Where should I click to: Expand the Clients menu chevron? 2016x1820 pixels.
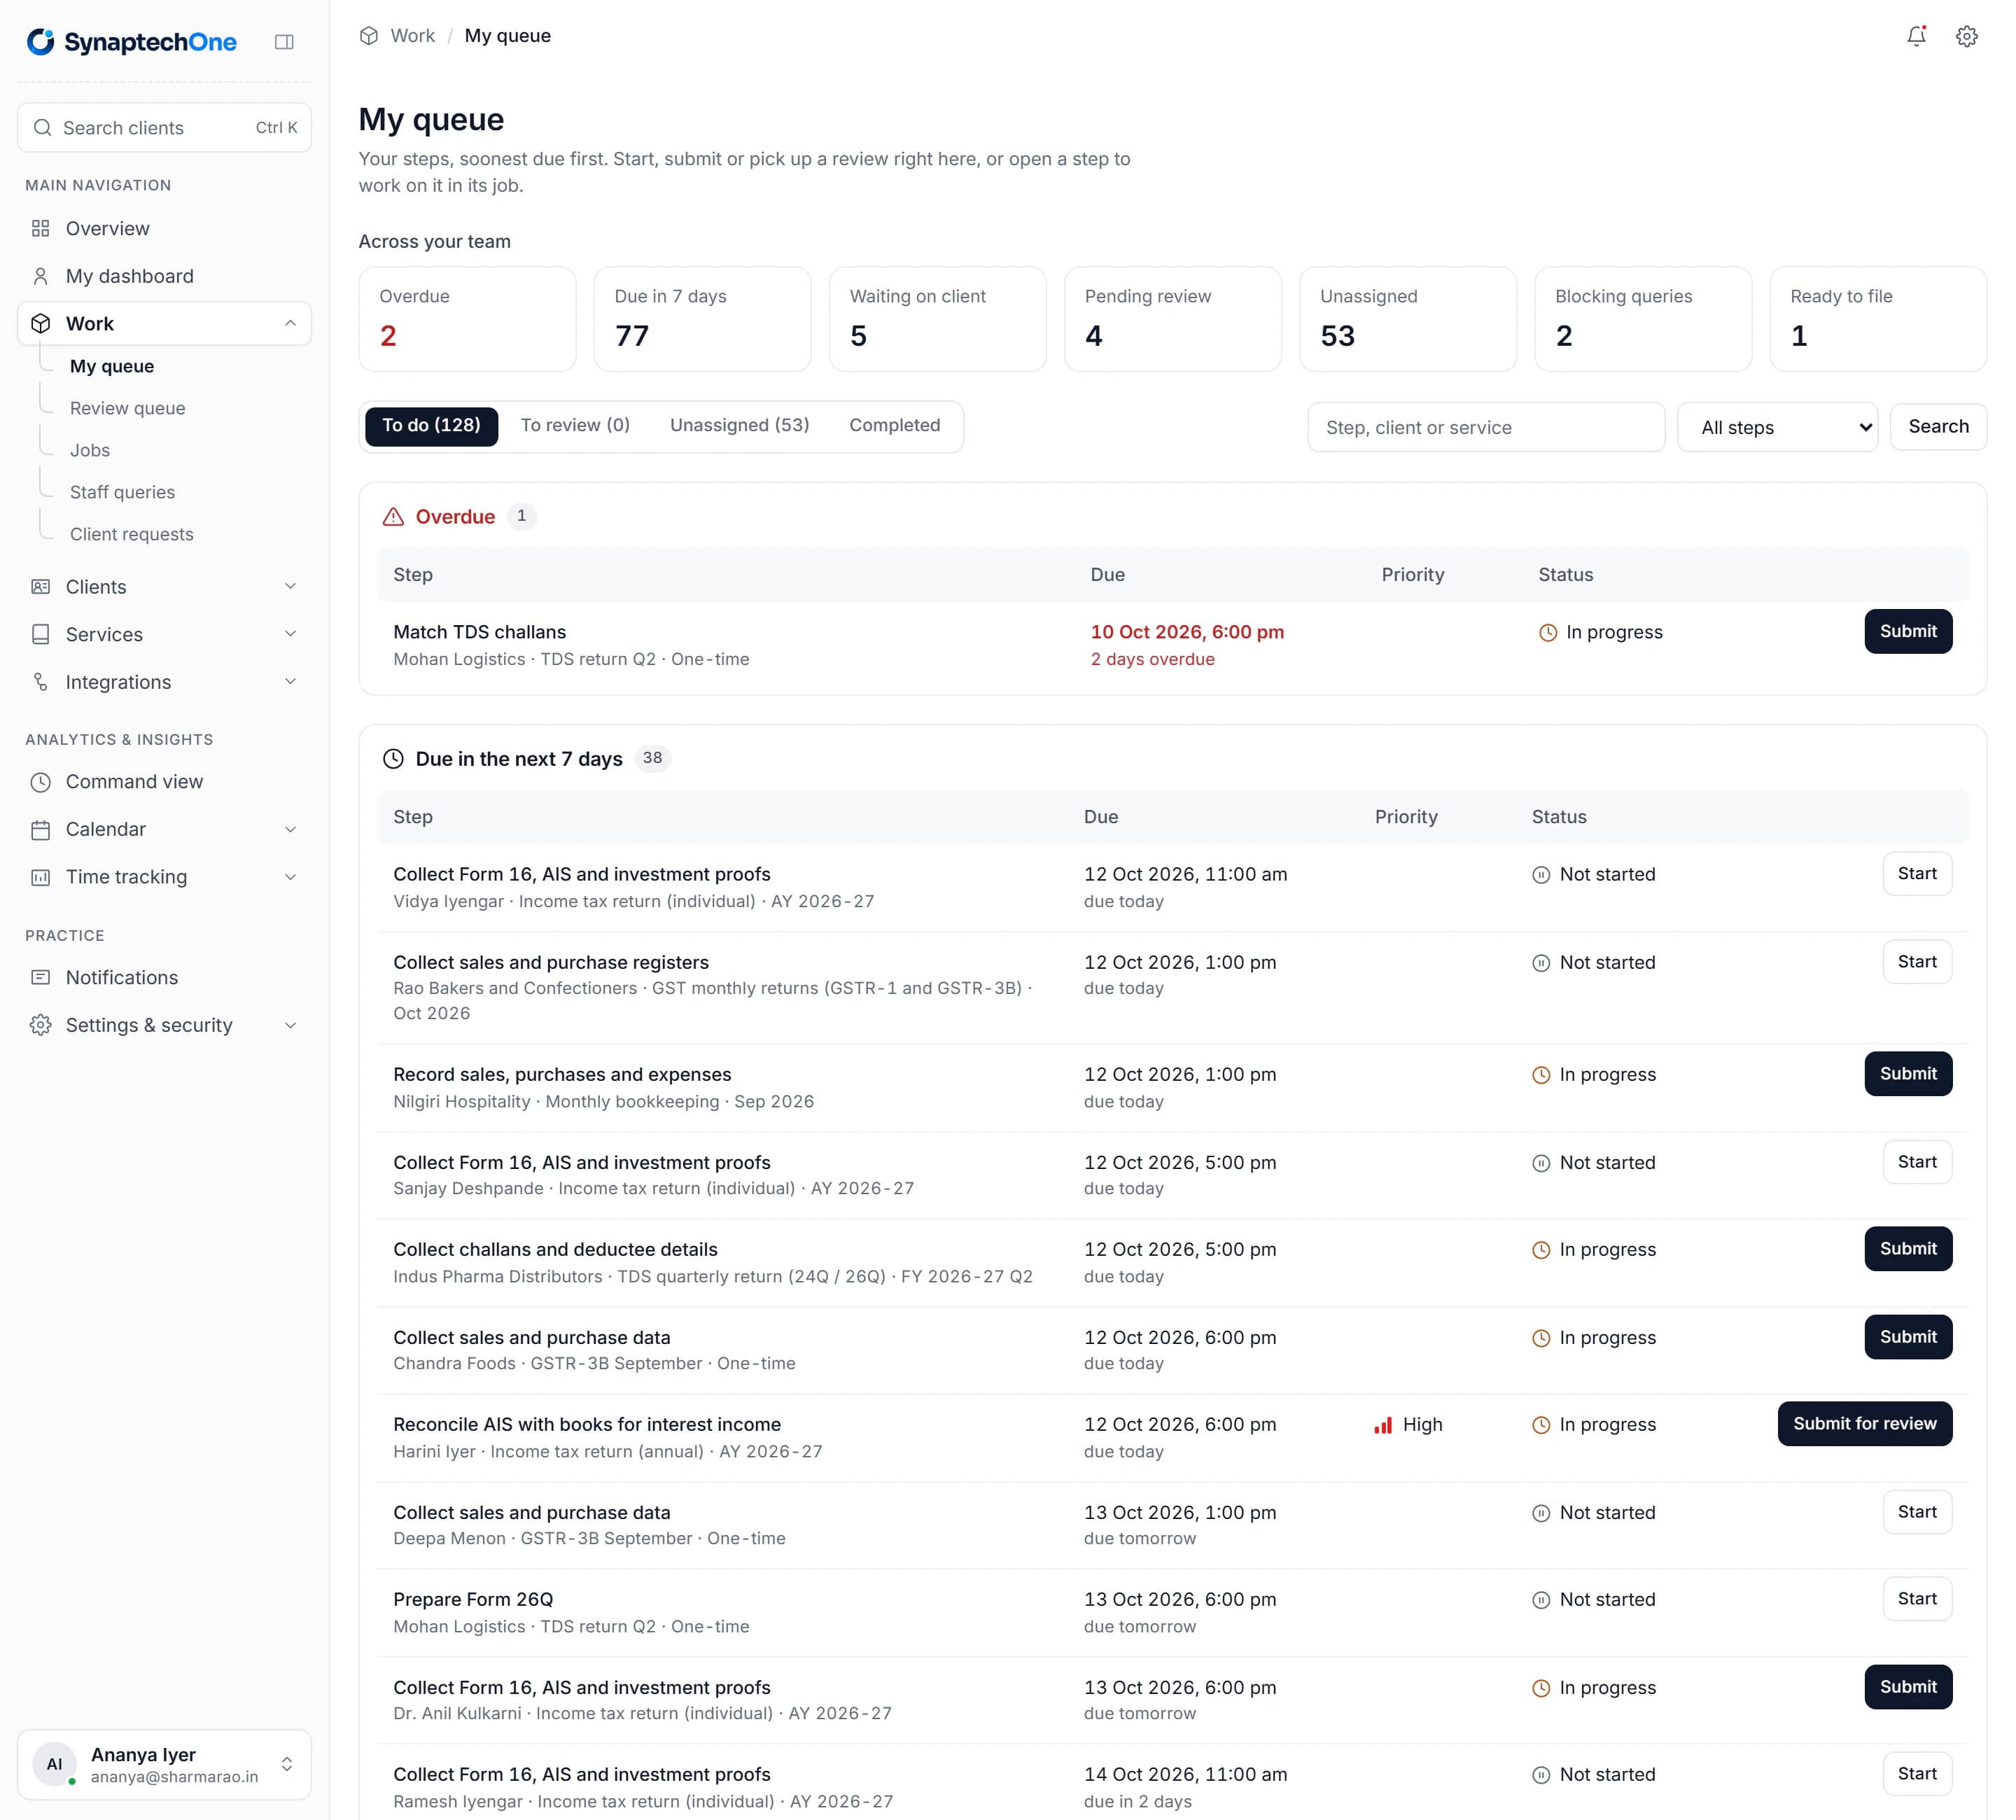[290, 587]
